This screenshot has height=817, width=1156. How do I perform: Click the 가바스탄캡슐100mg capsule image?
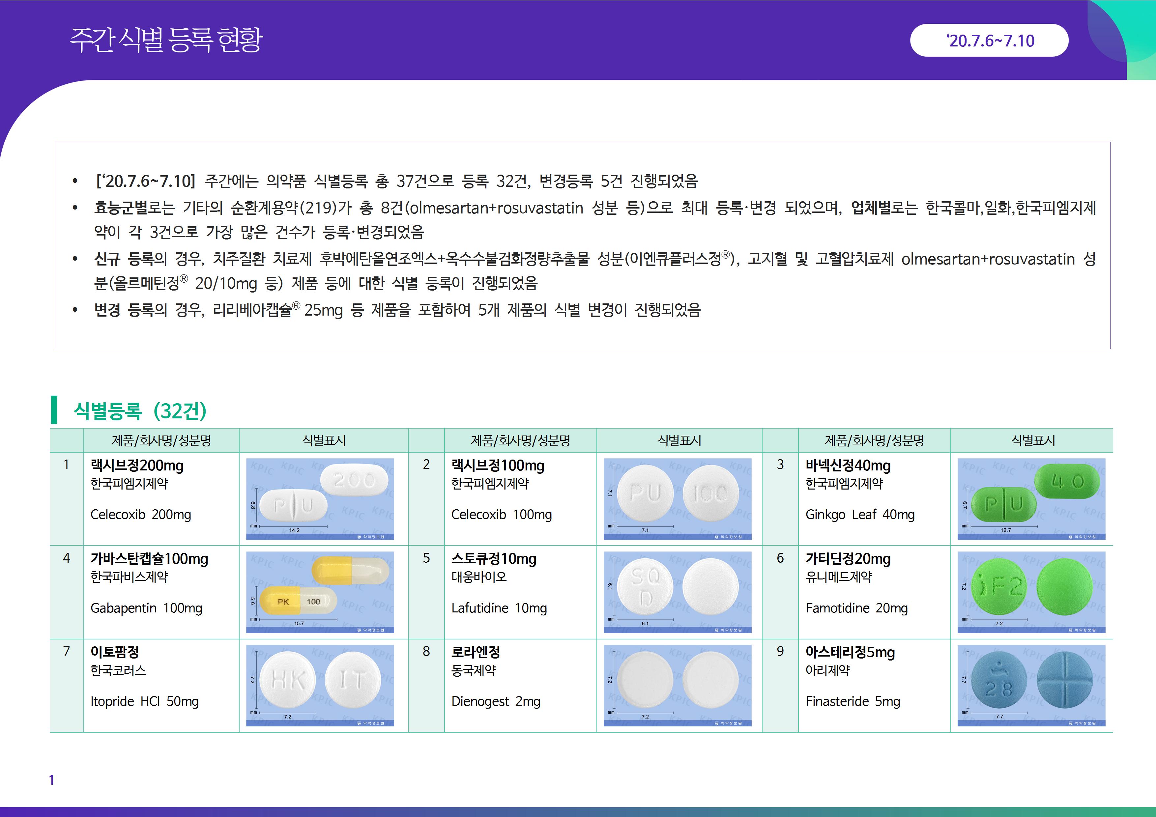tap(320, 592)
